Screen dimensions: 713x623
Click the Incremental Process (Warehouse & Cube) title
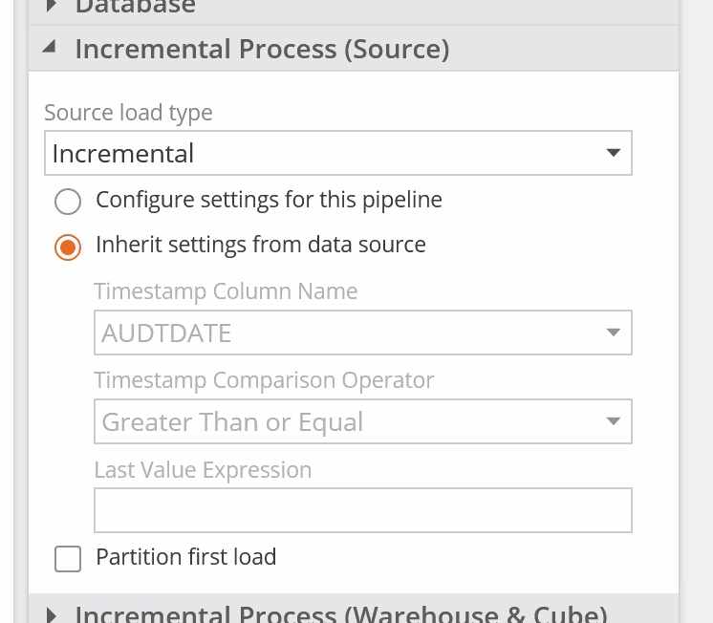(x=340, y=613)
